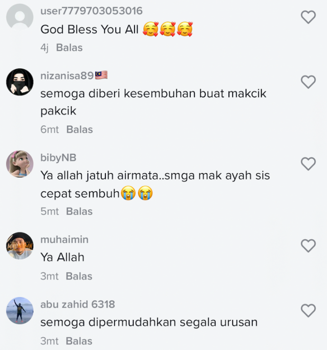
Task: Heart abu zahid 6318's comment
Action: [x=308, y=310]
